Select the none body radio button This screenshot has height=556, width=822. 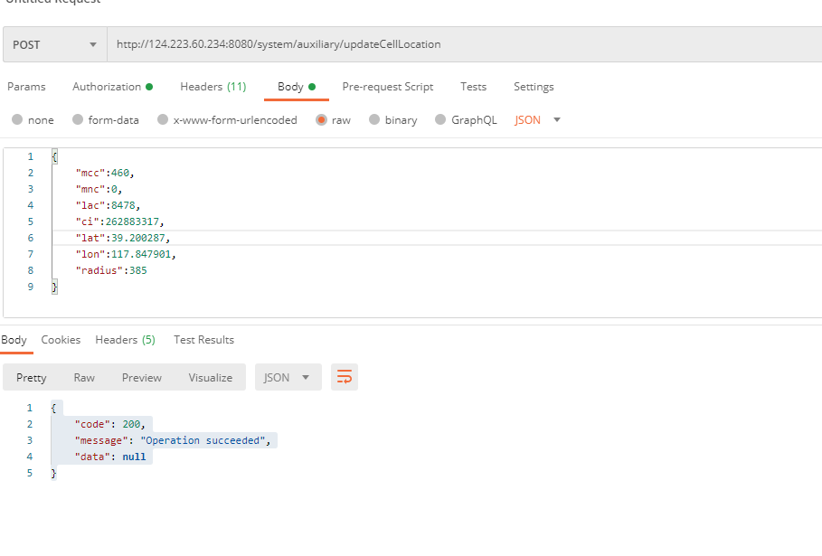click(17, 119)
